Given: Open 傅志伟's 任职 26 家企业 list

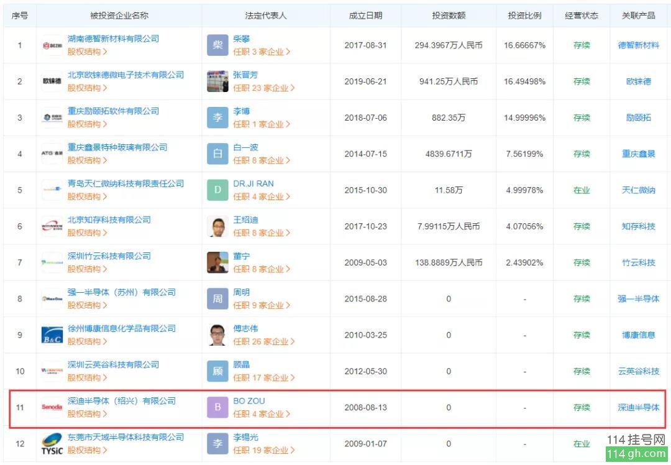Looking at the screenshot, I should [264, 342].
